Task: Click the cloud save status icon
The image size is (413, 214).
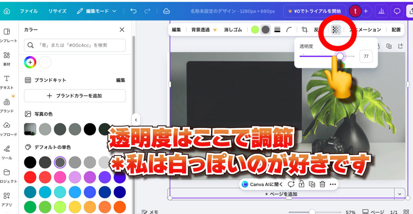Action: pos(166,11)
